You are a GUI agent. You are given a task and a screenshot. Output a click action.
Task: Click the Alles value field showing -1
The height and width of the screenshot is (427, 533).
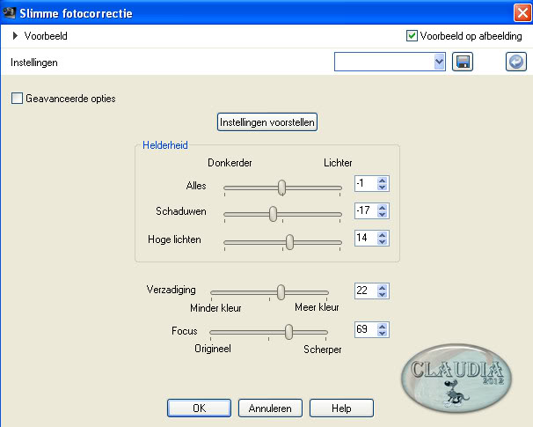pos(366,184)
